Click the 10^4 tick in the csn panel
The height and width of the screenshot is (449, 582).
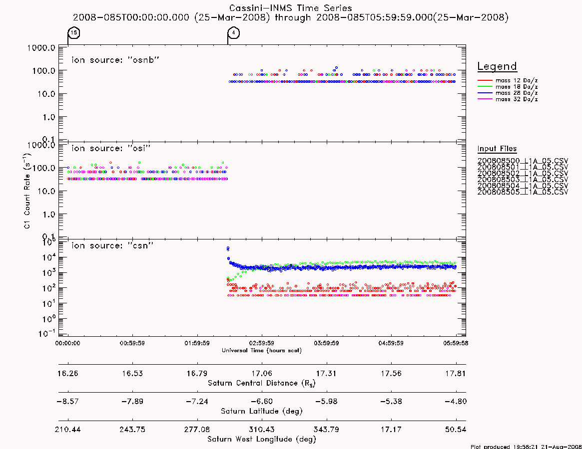(x=48, y=257)
